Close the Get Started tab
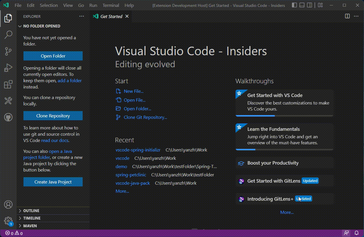The width and height of the screenshot is (364, 237). (127, 16)
